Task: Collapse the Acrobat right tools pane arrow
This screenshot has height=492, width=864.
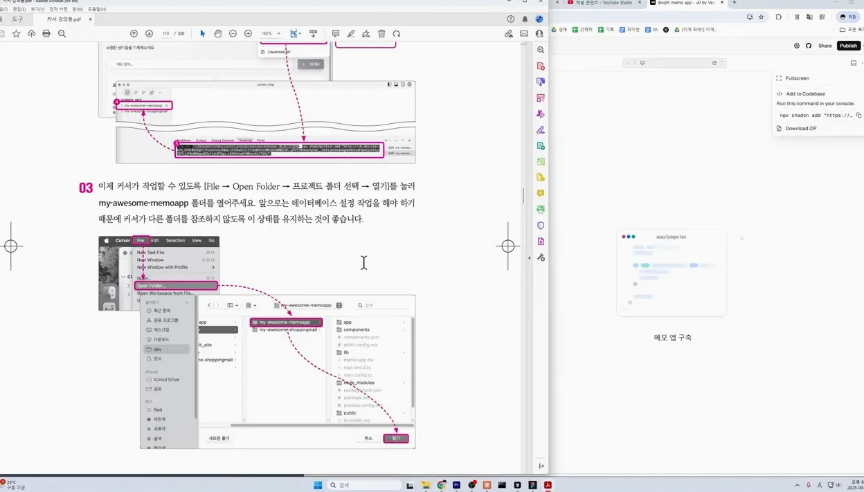Action: coord(530,257)
